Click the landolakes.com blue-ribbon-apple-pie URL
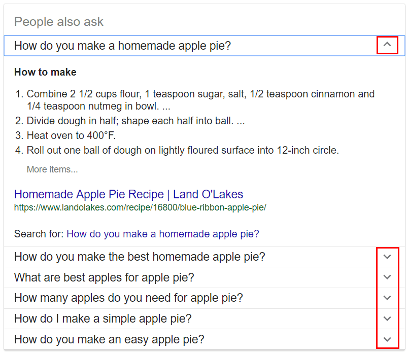The height and width of the screenshot is (353, 408). (140, 207)
